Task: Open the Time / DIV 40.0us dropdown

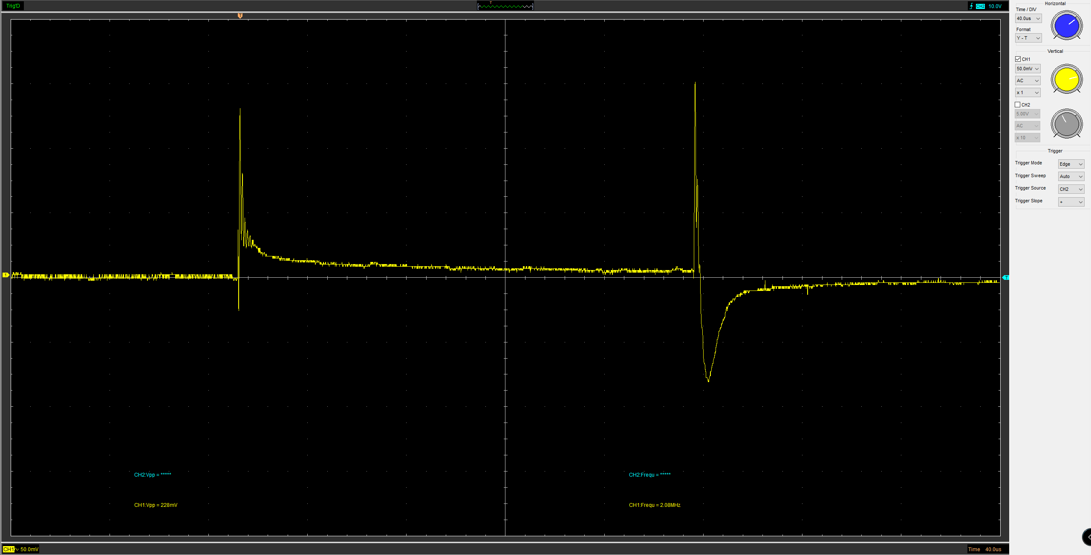Action: [1028, 19]
